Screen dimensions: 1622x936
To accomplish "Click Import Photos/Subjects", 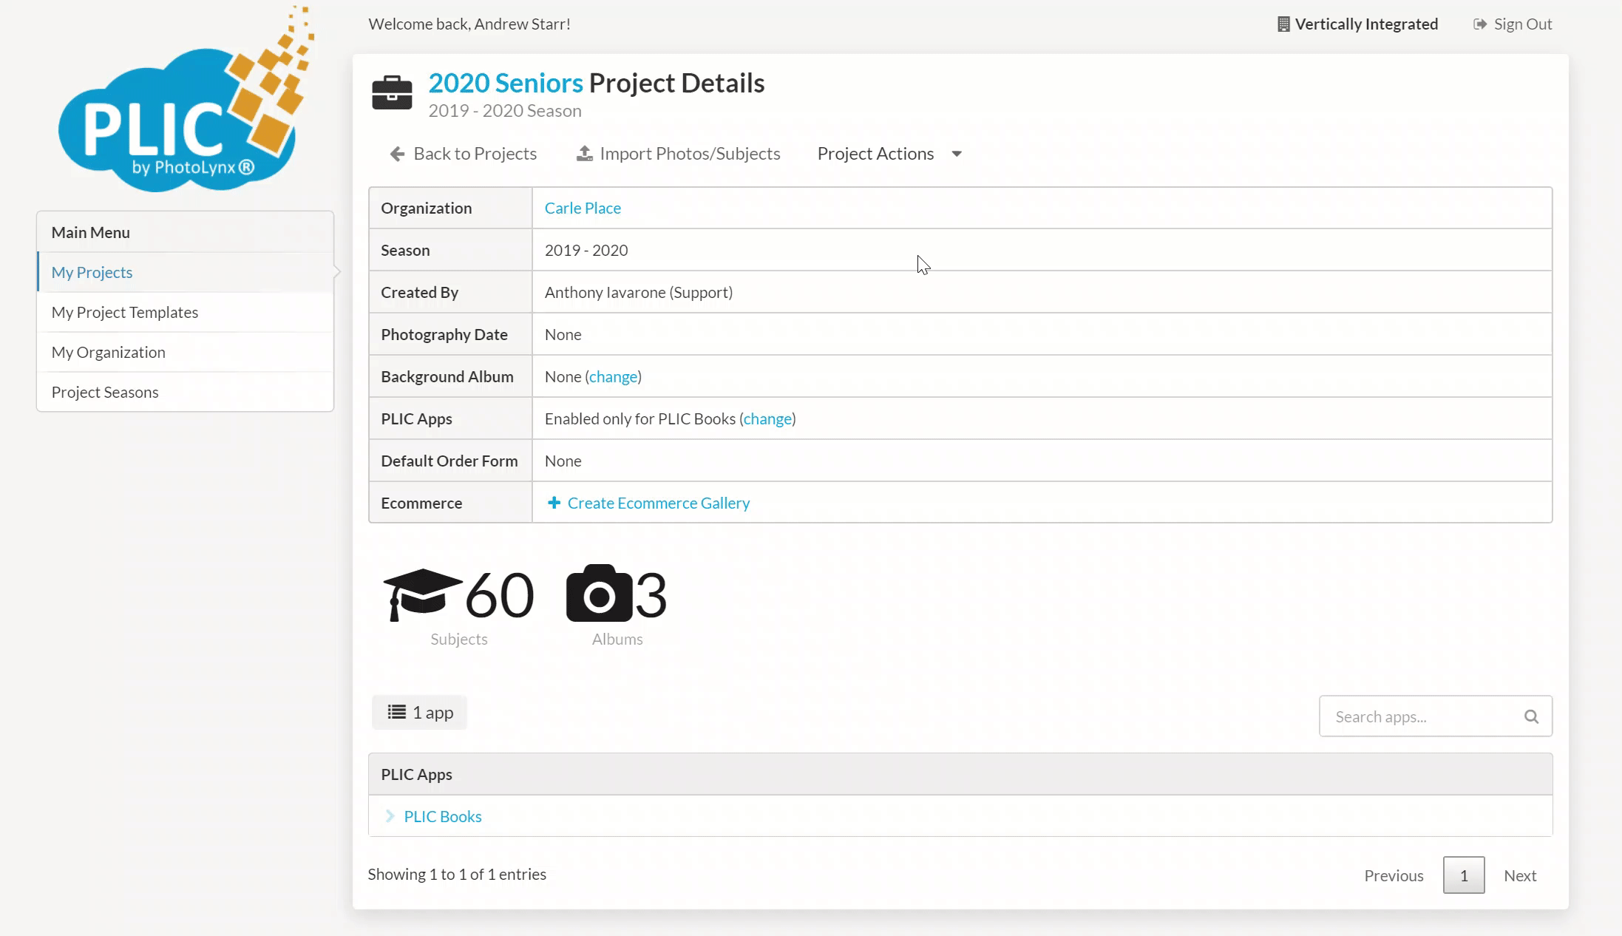I will pos(678,154).
